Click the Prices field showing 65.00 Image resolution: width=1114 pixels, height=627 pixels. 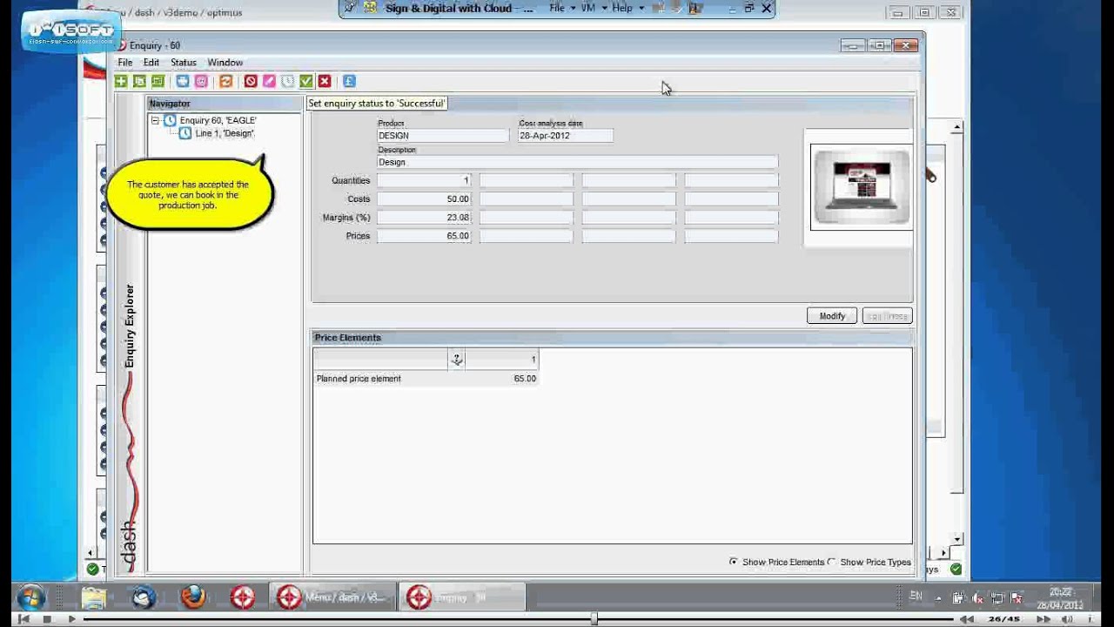(424, 236)
